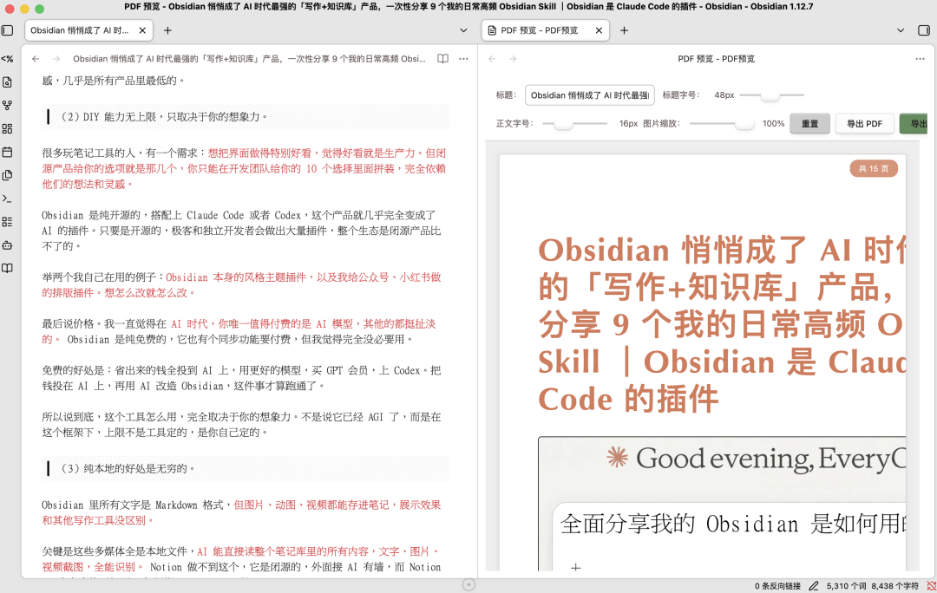The image size is (937, 593).
Task: Click the circular status indicator at bottom center
Action: [469, 584]
